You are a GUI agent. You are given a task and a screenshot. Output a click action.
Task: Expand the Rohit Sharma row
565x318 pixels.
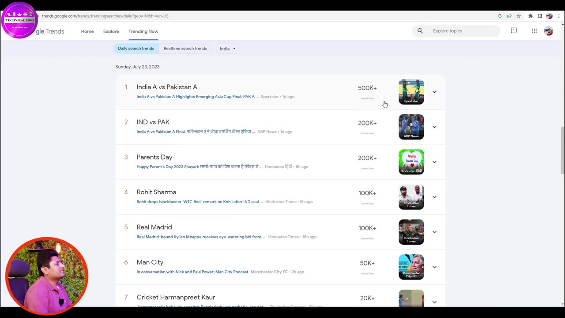434,197
